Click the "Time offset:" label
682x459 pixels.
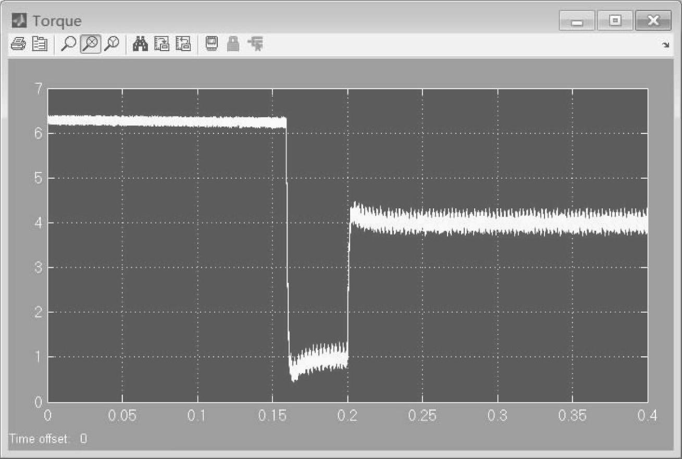39,439
